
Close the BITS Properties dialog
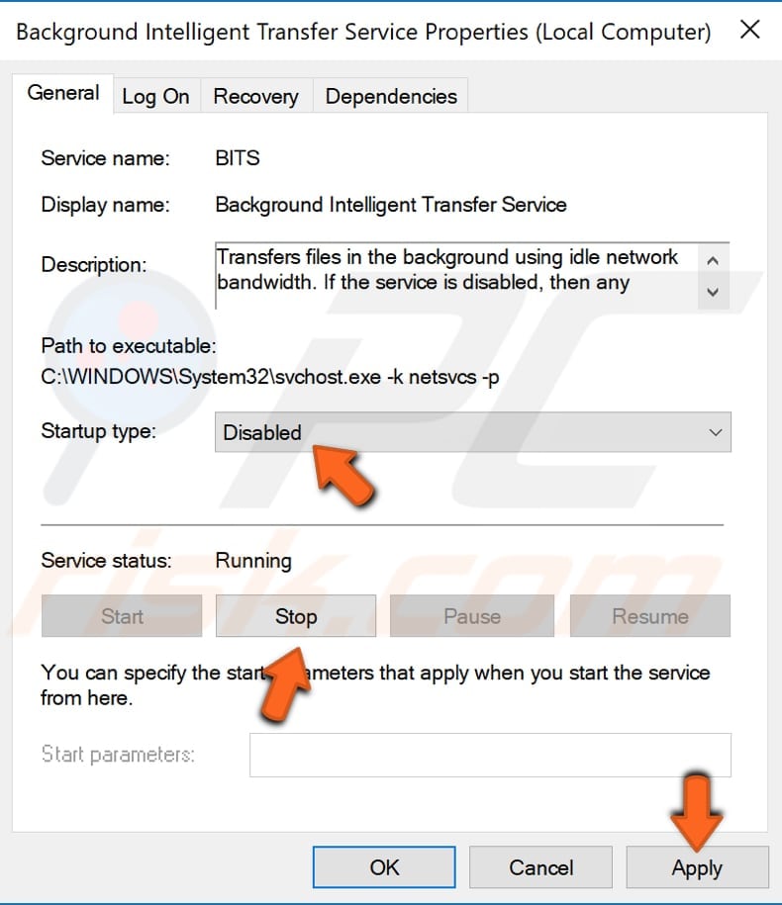(750, 30)
